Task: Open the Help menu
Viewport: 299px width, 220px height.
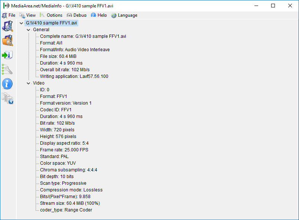Action: coord(102,15)
